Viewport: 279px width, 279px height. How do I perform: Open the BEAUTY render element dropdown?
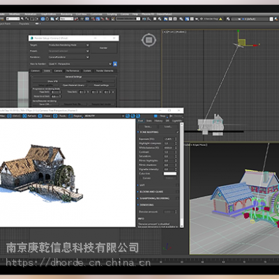(105, 116)
